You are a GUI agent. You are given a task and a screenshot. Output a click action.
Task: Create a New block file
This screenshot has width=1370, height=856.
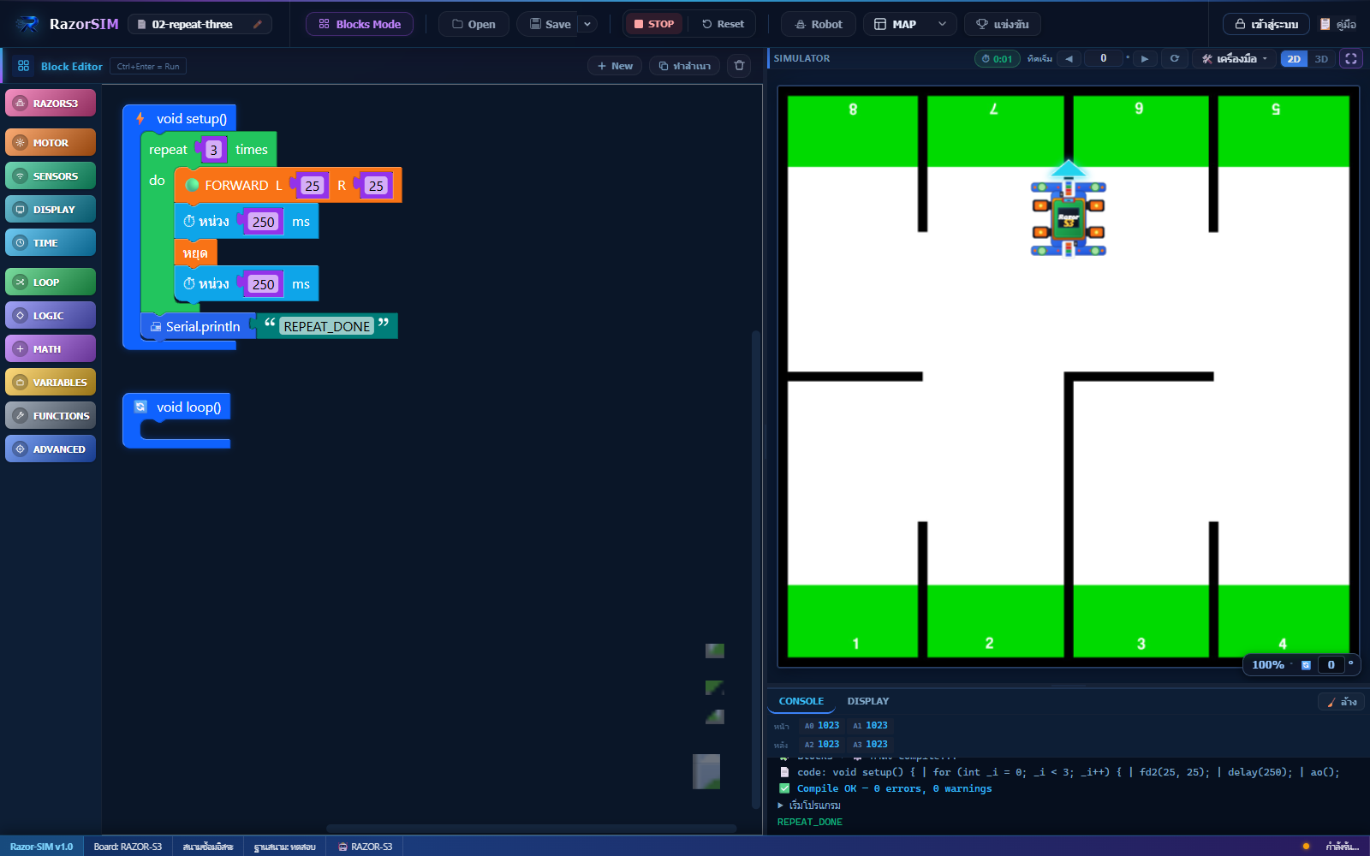[615, 66]
